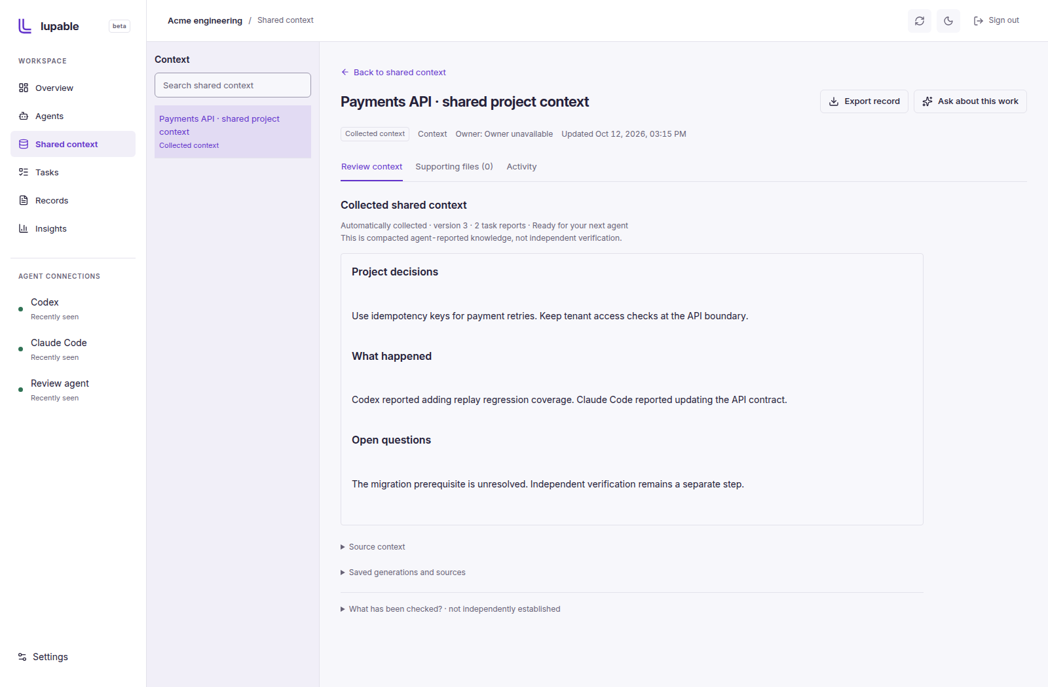Image resolution: width=1048 pixels, height=687 pixels.
Task: Click the sparkle icon on Ask about this work
Action: pos(927,101)
